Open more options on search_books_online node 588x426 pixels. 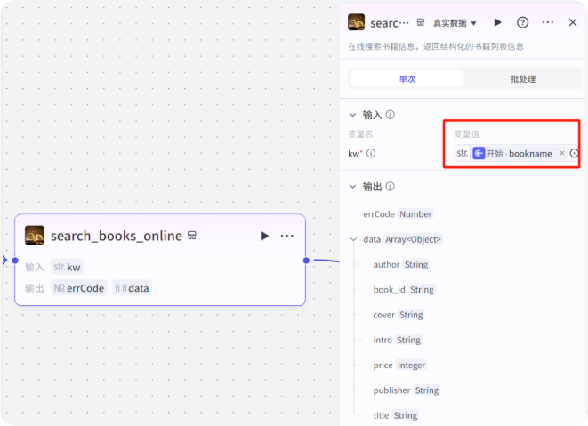(286, 236)
